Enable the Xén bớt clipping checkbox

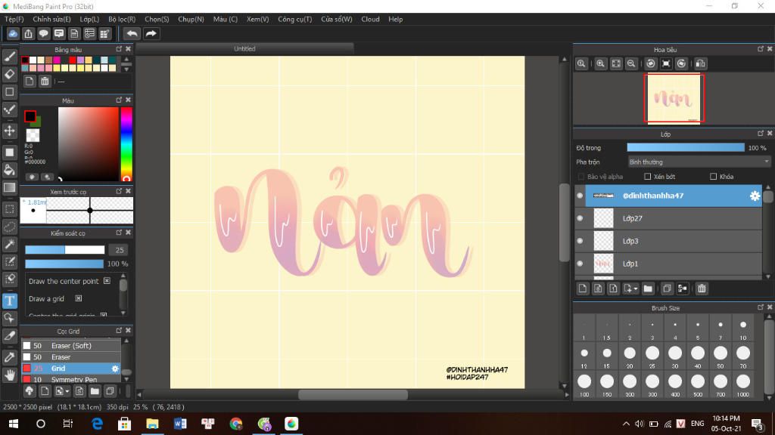click(648, 177)
